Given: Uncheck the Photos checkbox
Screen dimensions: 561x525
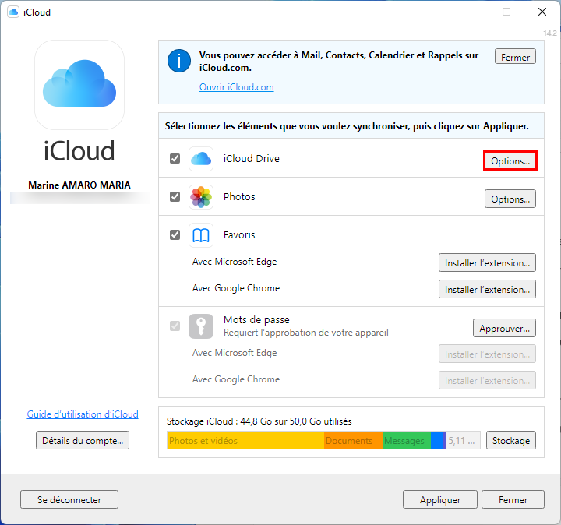Looking at the screenshot, I should pyautogui.click(x=175, y=197).
